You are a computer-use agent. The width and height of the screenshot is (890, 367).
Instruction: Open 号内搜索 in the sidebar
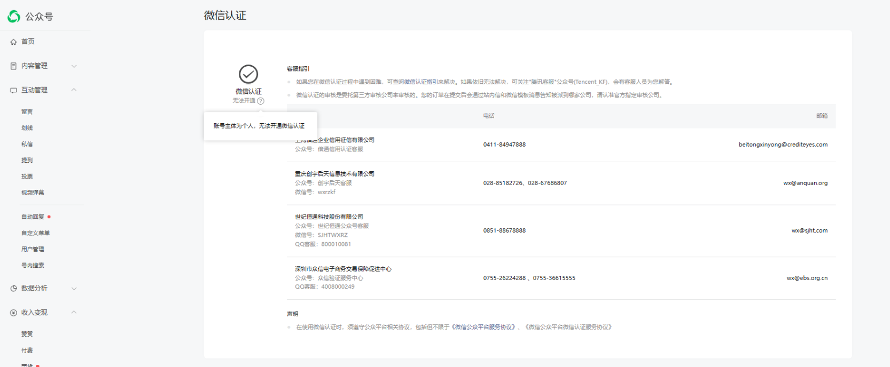[33, 265]
